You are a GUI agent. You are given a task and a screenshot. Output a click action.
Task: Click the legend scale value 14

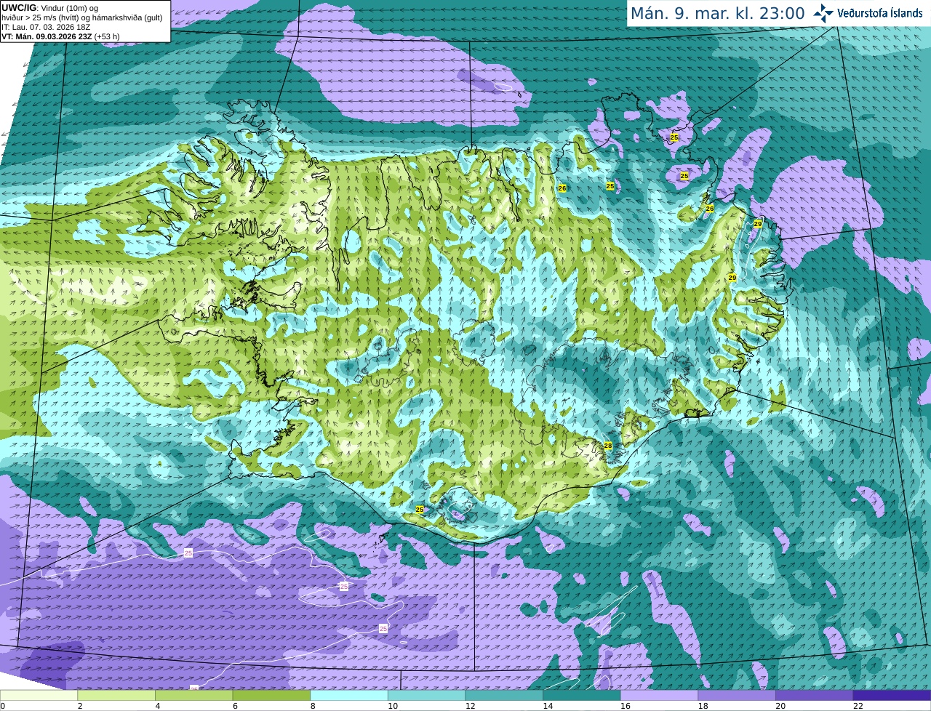(548, 706)
